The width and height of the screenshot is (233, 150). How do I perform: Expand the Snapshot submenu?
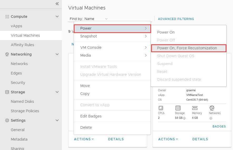pyautogui.click(x=112, y=36)
